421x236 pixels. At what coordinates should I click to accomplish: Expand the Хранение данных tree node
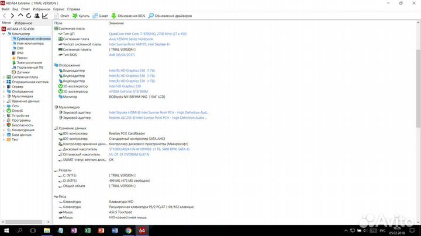coord(4,101)
